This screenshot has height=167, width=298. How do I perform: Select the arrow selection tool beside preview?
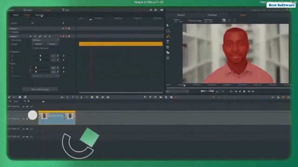(x=168, y=26)
